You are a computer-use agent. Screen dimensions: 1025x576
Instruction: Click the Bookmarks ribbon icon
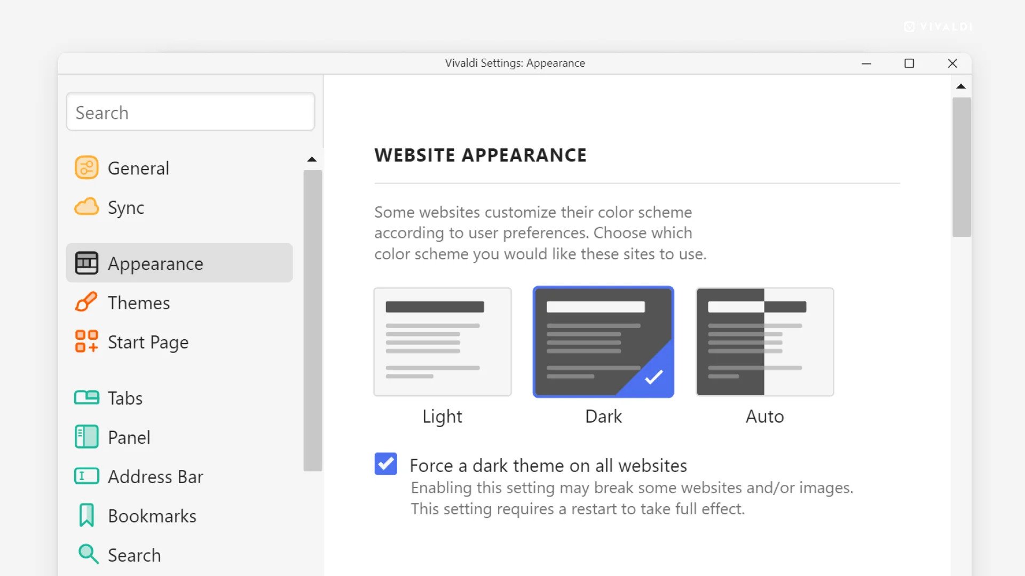pos(86,515)
